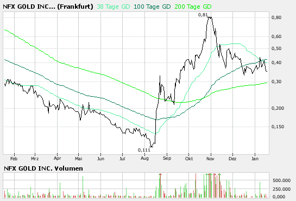Click the 'Jul' month label
Image resolution: width=296 pixels, height=201 pixels.
(122, 159)
